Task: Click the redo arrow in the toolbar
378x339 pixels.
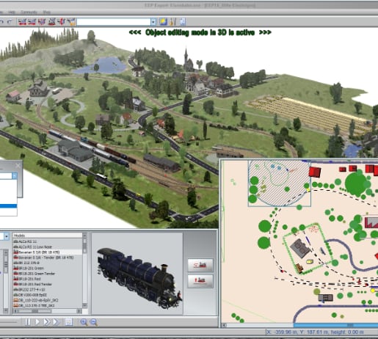Action: (10, 22)
